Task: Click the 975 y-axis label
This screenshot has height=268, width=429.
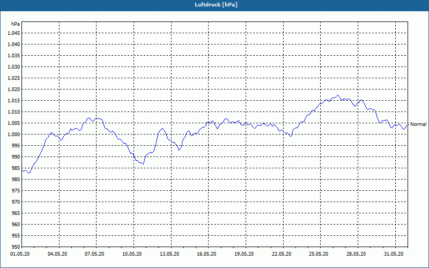Action: pyautogui.click(x=16, y=191)
